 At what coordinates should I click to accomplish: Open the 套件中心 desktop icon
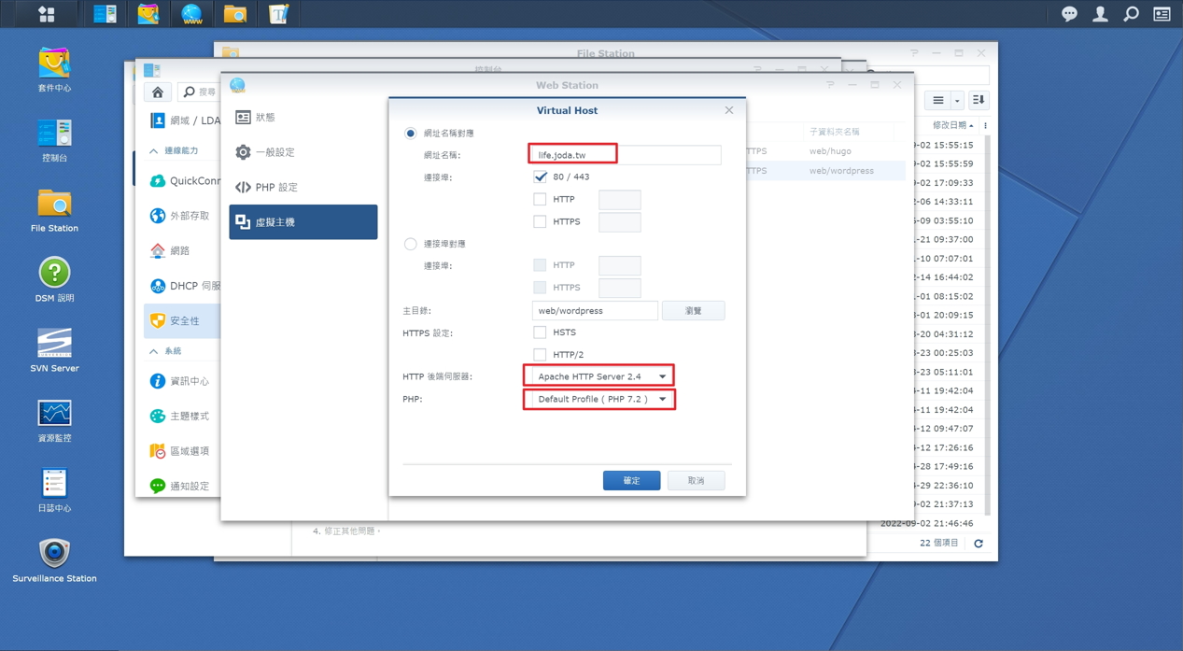point(54,70)
